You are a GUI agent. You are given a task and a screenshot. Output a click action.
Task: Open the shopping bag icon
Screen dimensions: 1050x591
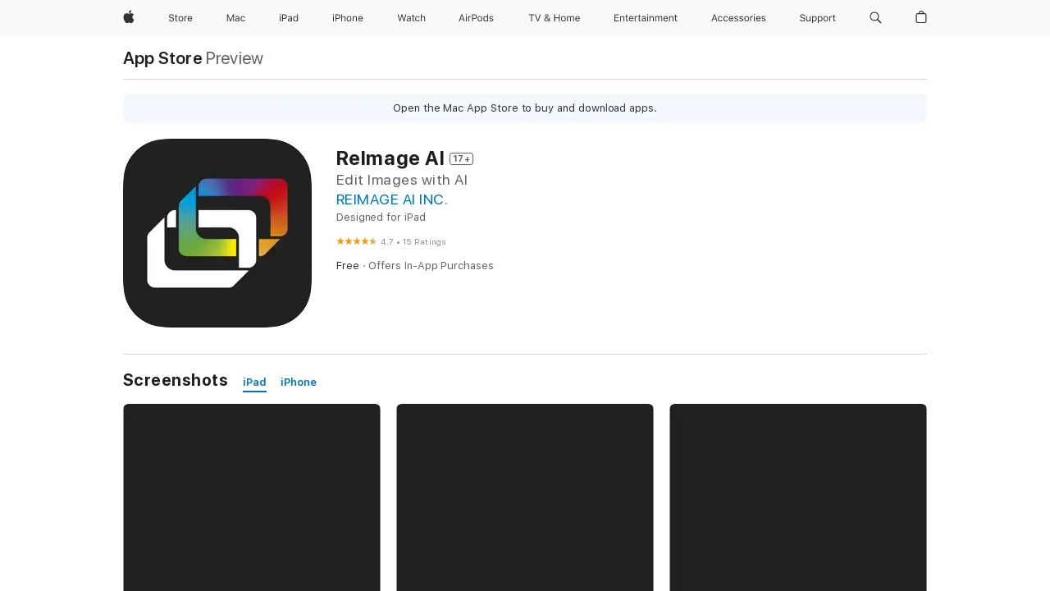(x=920, y=18)
